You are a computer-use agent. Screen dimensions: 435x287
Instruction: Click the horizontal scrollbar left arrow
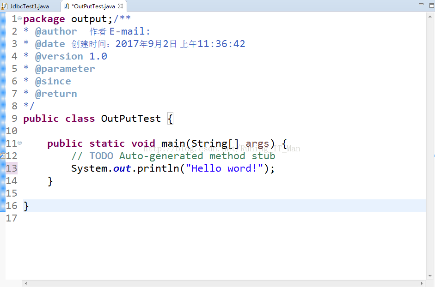(x=26, y=283)
